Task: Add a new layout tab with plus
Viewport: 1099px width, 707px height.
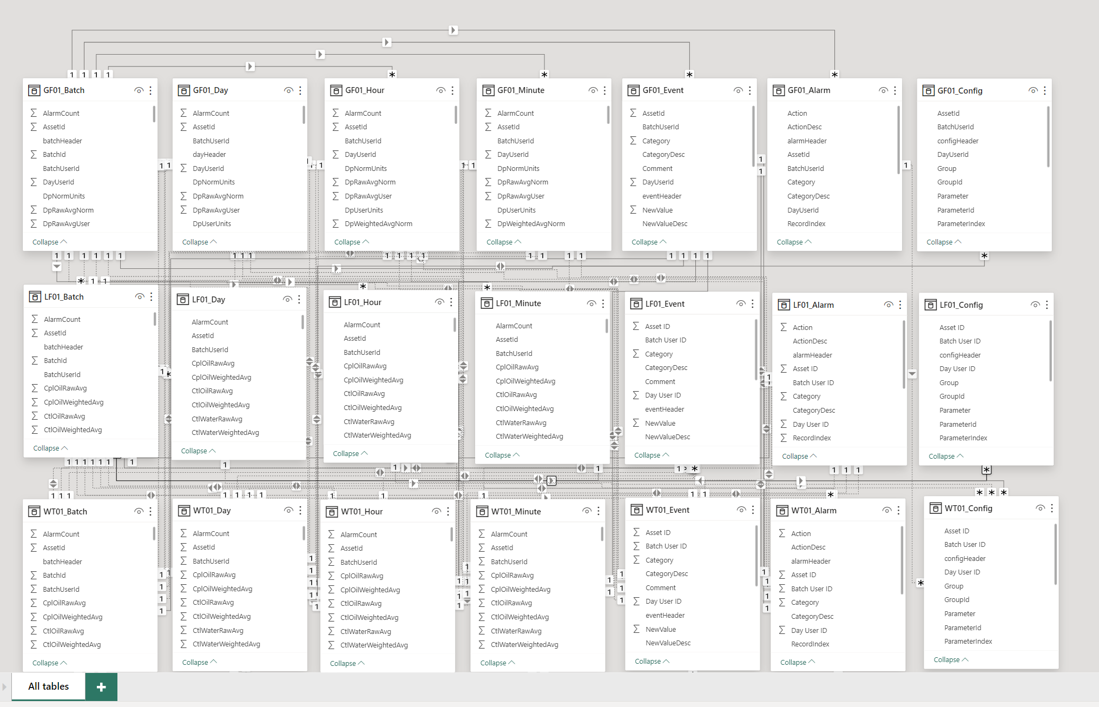Action: click(101, 687)
